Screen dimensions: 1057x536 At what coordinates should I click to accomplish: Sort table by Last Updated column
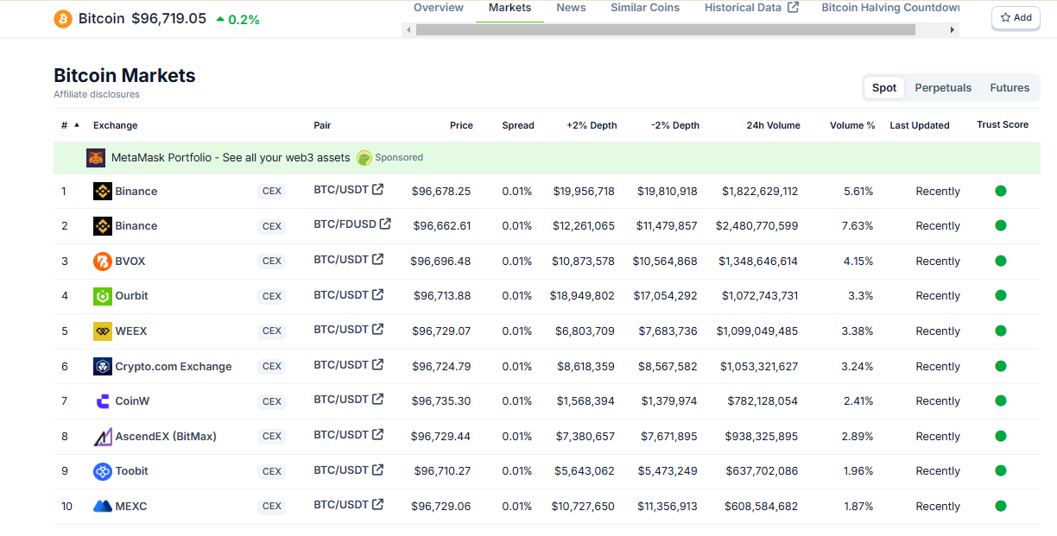click(x=920, y=125)
